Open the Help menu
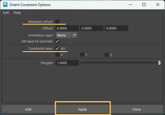Screen dimensions: 165x115 [17, 13]
